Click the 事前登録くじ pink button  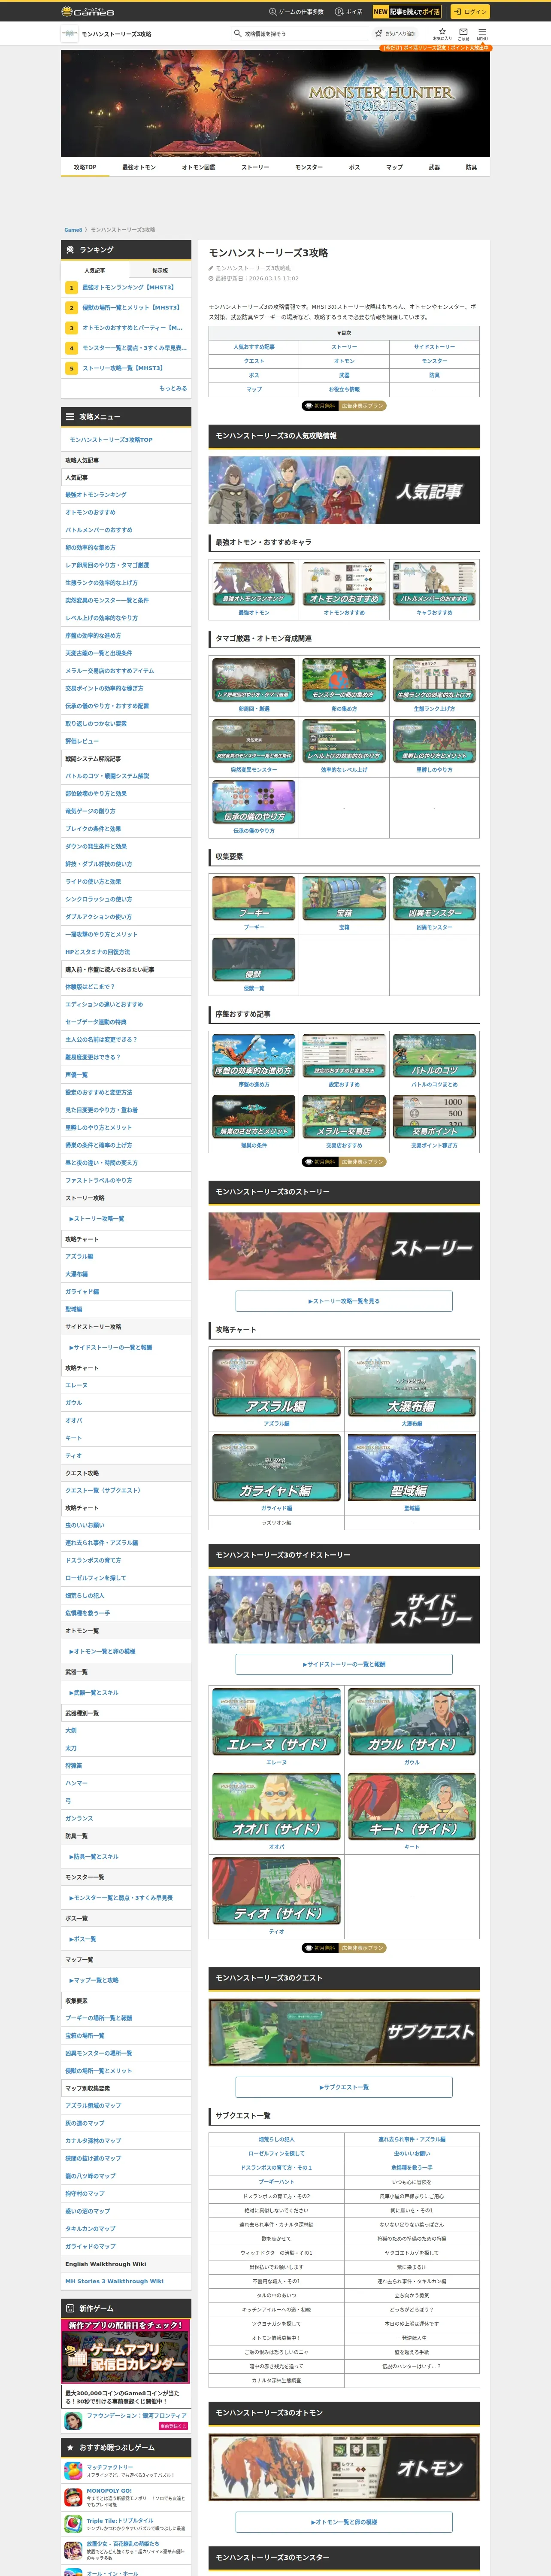point(173,2426)
